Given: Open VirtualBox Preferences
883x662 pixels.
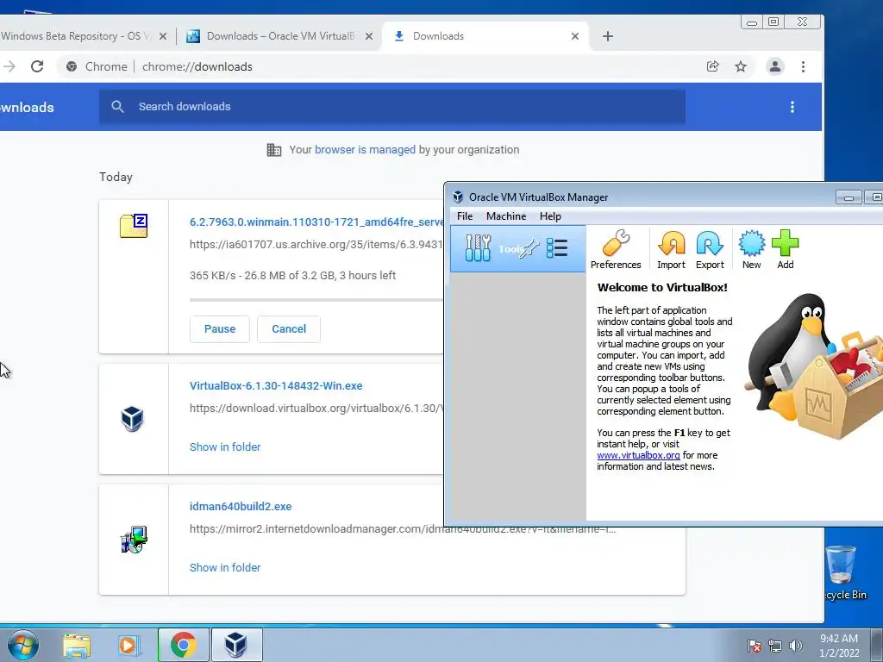Looking at the screenshot, I should coord(616,249).
